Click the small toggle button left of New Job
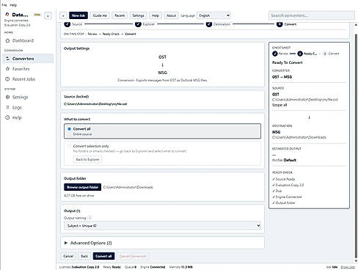The width and height of the screenshot is (358, 270). point(63,15)
